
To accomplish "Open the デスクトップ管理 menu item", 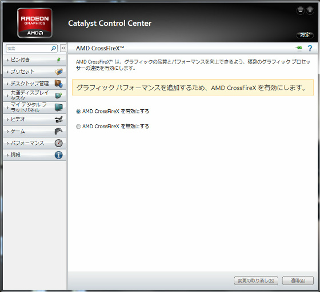I will coord(35,84).
